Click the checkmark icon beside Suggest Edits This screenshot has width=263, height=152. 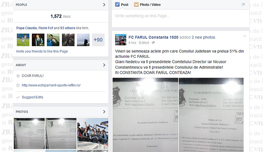tap(18, 97)
